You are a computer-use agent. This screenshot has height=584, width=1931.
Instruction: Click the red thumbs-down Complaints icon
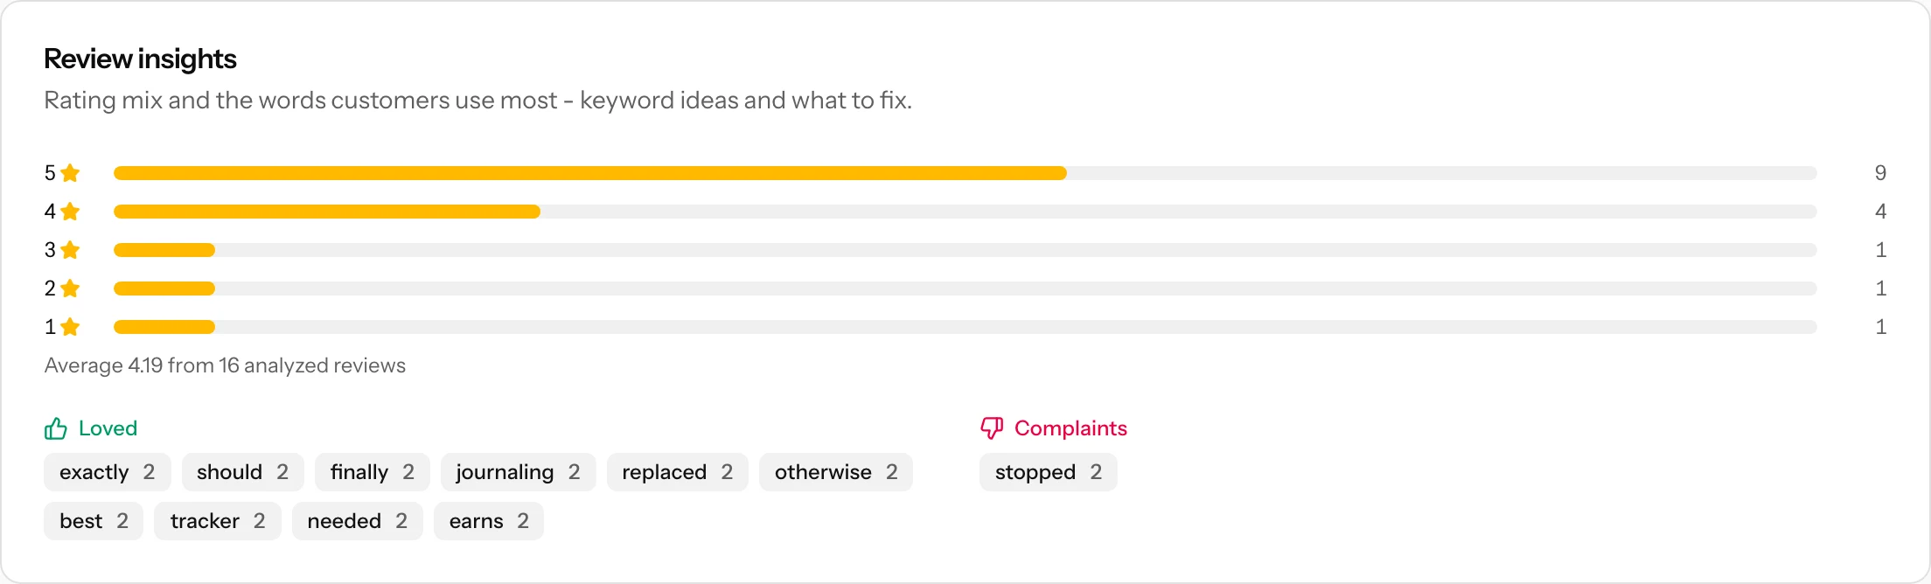pyautogui.click(x=992, y=428)
